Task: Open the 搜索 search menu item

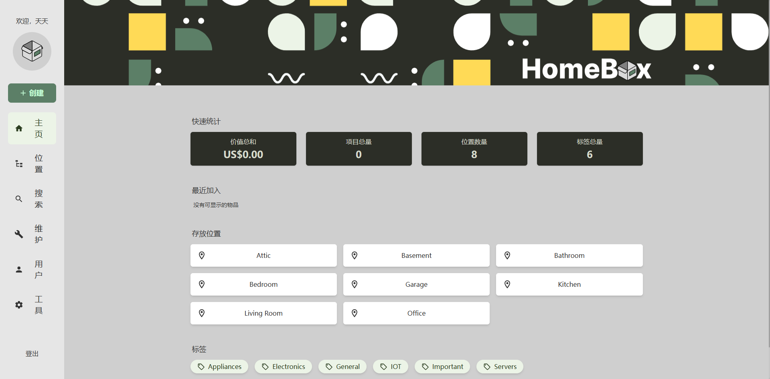Action: click(32, 199)
